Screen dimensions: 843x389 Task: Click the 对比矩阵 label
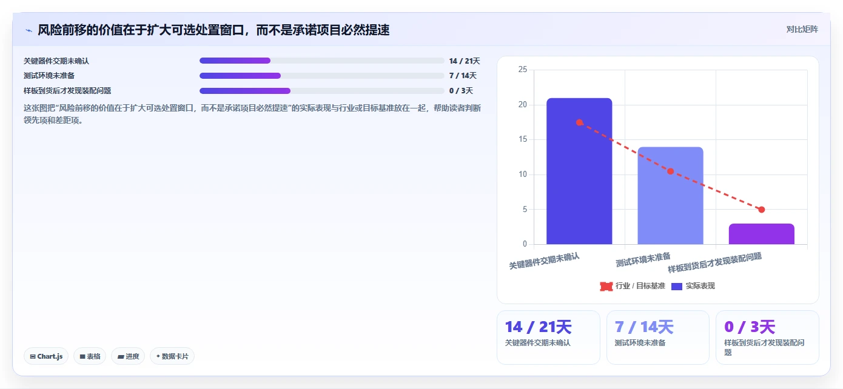click(802, 29)
